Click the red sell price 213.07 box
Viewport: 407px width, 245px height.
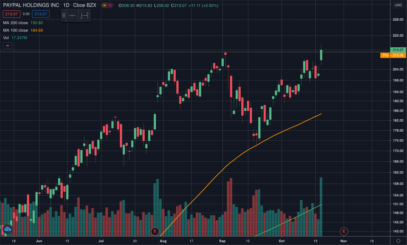12,14
